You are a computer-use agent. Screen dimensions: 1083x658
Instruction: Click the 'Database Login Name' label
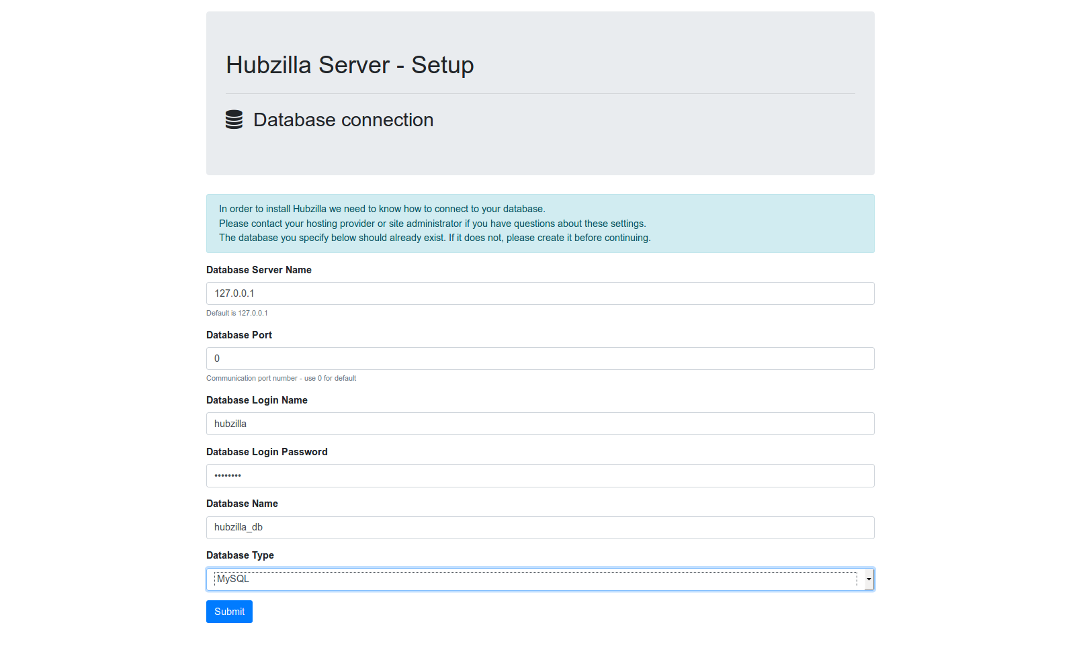tap(257, 400)
